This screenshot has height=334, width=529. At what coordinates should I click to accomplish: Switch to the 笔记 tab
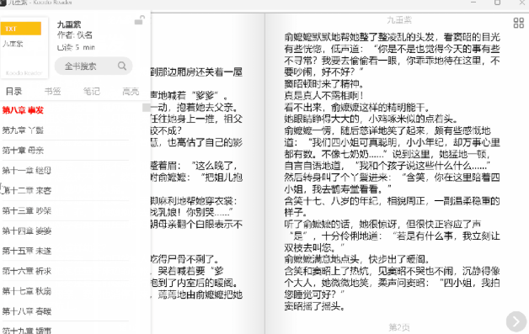click(92, 92)
